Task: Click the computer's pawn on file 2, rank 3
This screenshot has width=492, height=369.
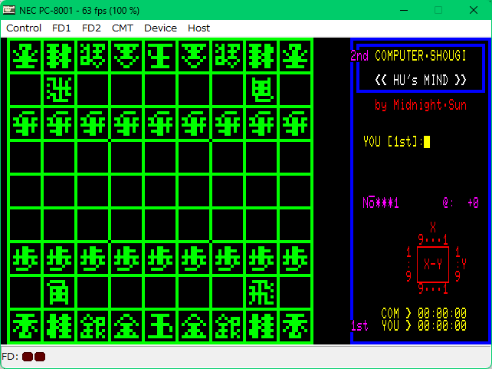Action: coord(261,124)
